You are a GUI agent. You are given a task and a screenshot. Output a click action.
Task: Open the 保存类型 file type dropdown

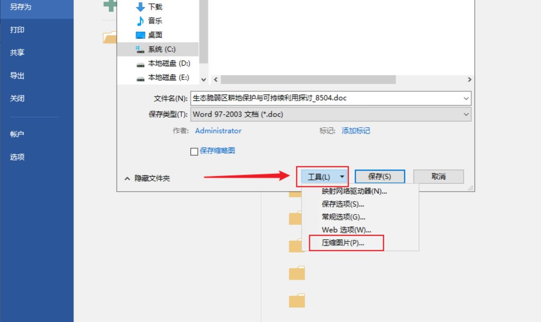click(x=331, y=114)
